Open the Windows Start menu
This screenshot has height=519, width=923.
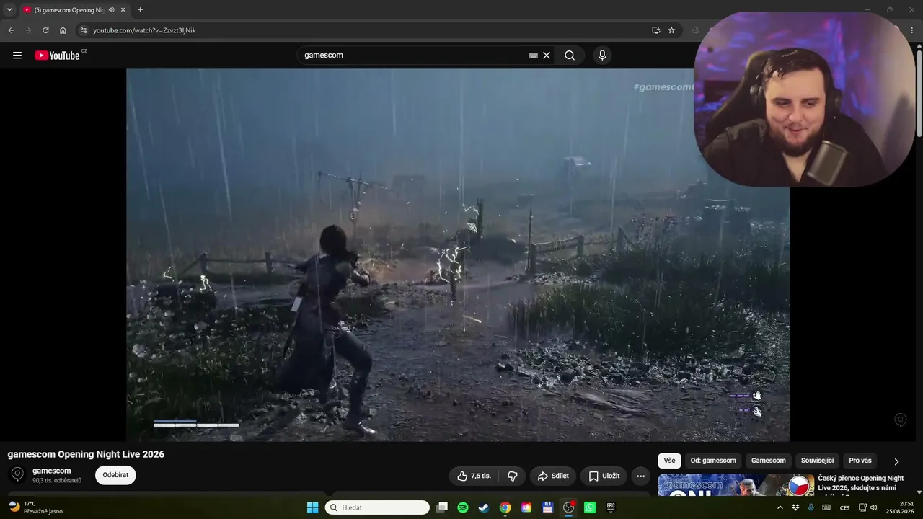312,507
